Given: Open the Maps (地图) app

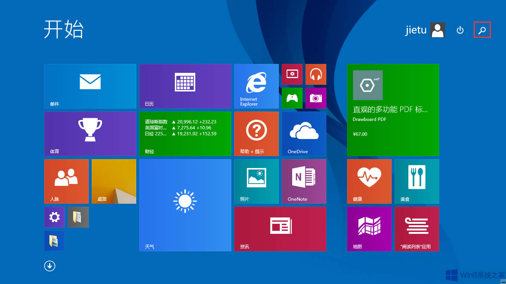Looking at the screenshot, I should pos(369,229).
